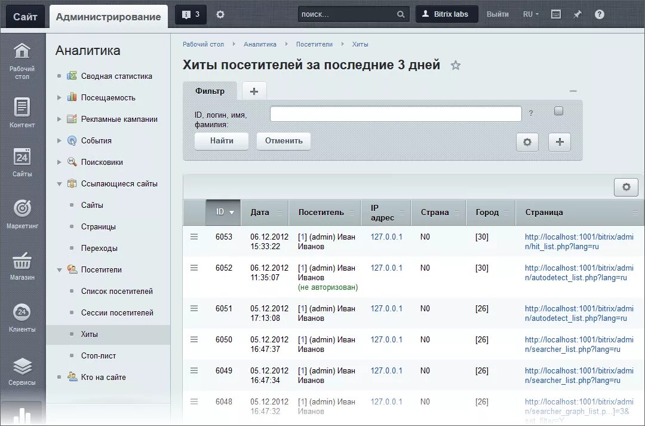Expand the События tree node
645x426 pixels.
pyautogui.click(x=59, y=140)
